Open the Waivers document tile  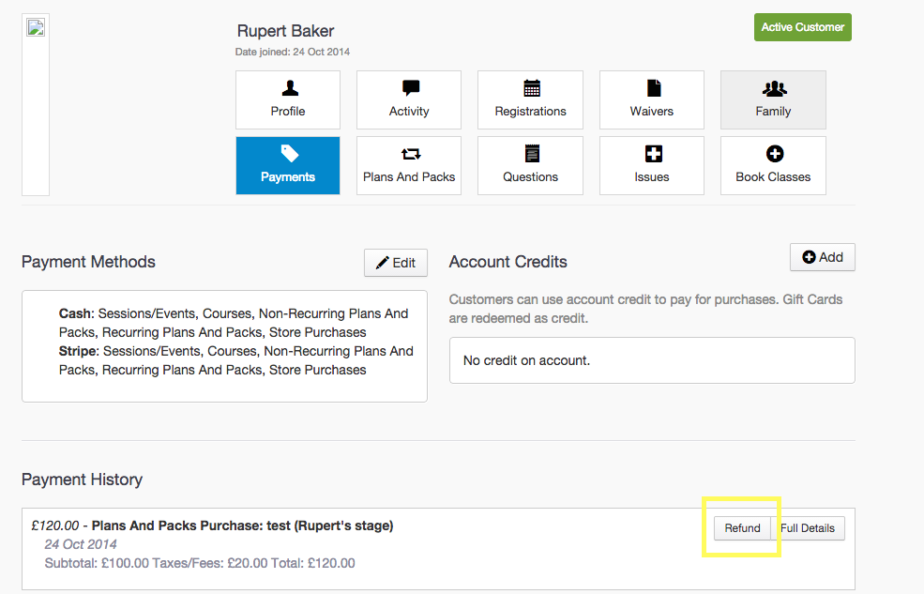(652, 99)
